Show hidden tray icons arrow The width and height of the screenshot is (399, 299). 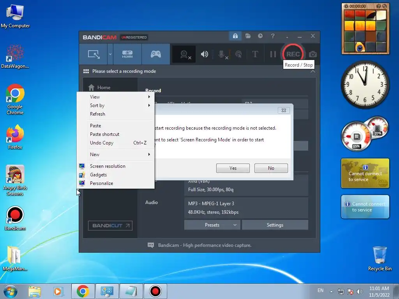coord(331,292)
